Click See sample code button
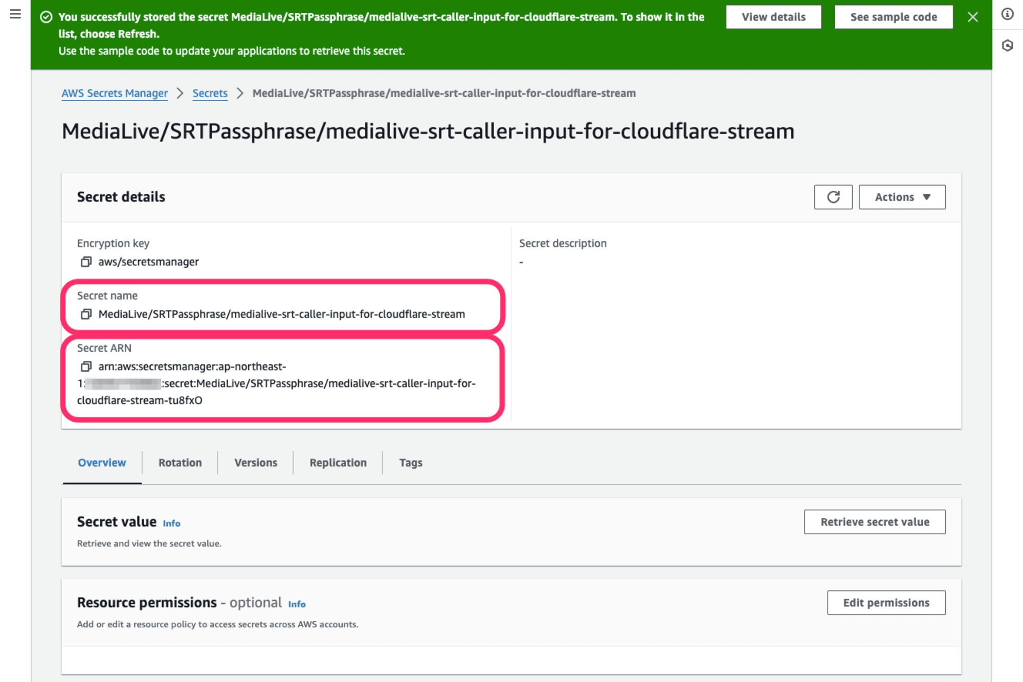Viewport: 1023px width, 682px height. coord(894,17)
